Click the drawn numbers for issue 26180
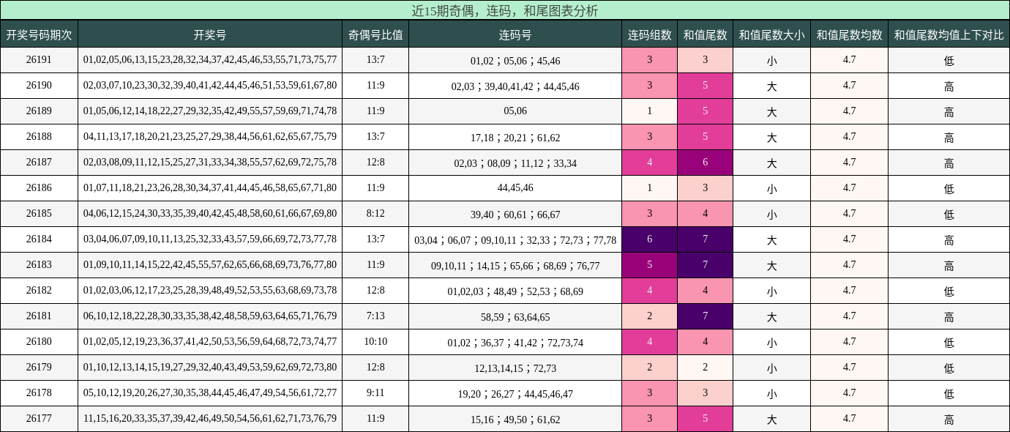 click(210, 342)
